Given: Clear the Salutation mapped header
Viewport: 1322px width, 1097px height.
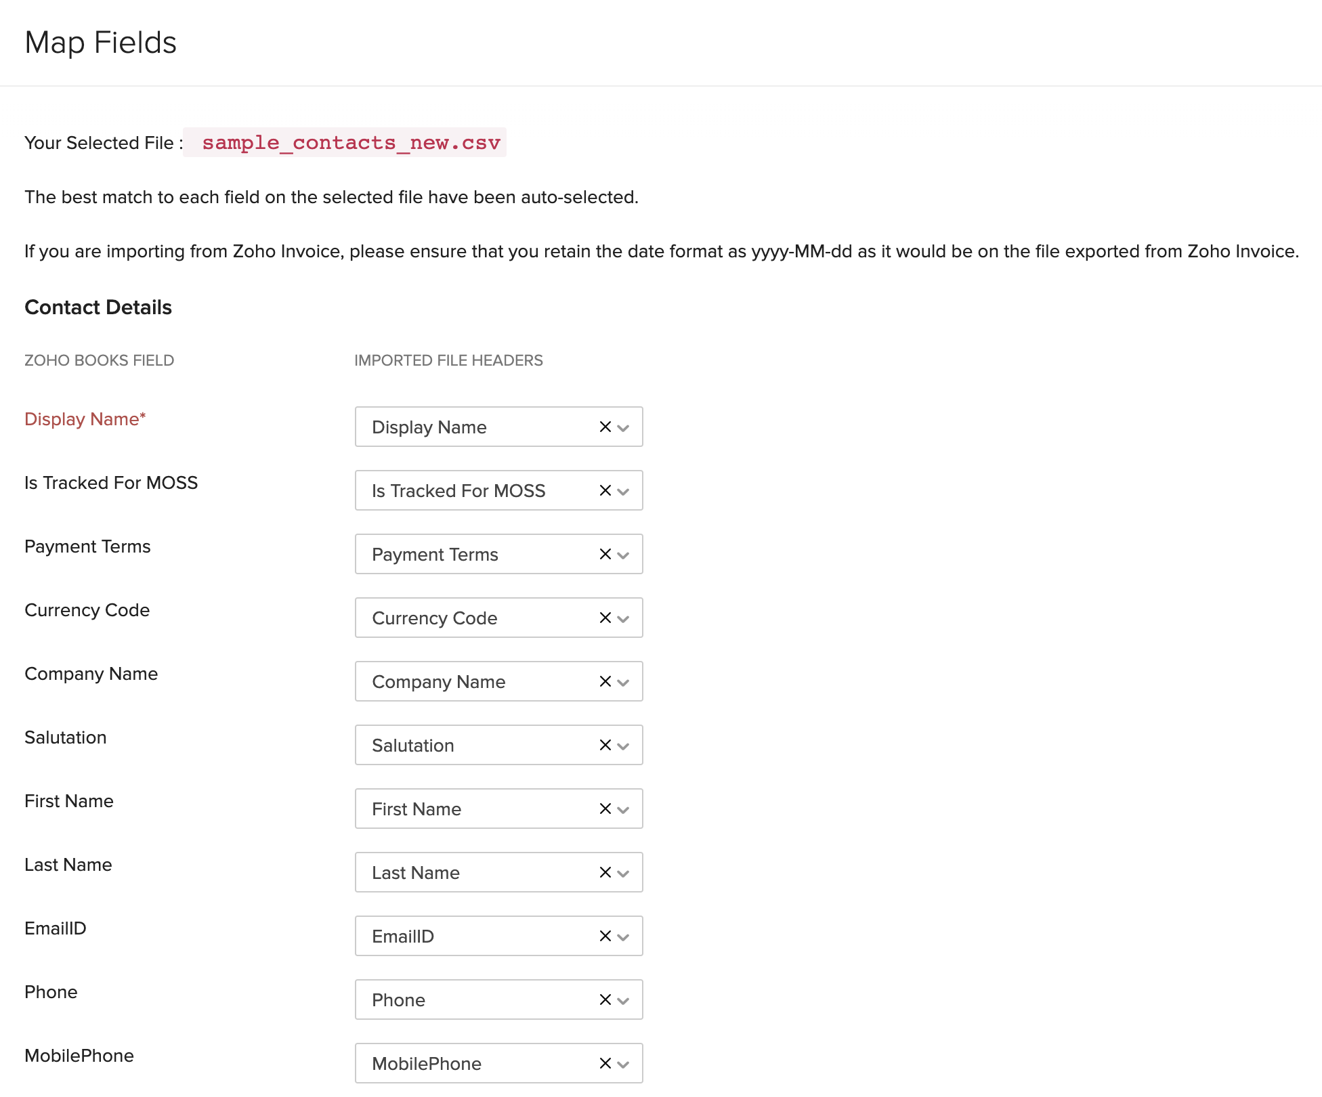Looking at the screenshot, I should pos(605,745).
